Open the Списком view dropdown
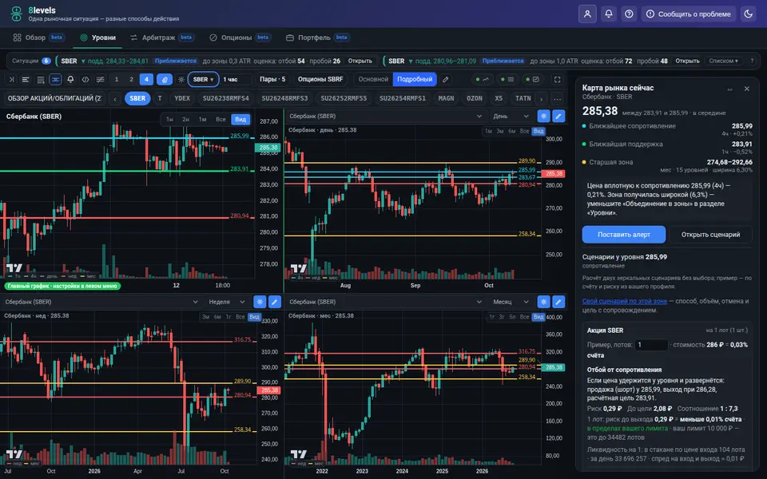Screen dimensions: 767x479 pos(724,61)
